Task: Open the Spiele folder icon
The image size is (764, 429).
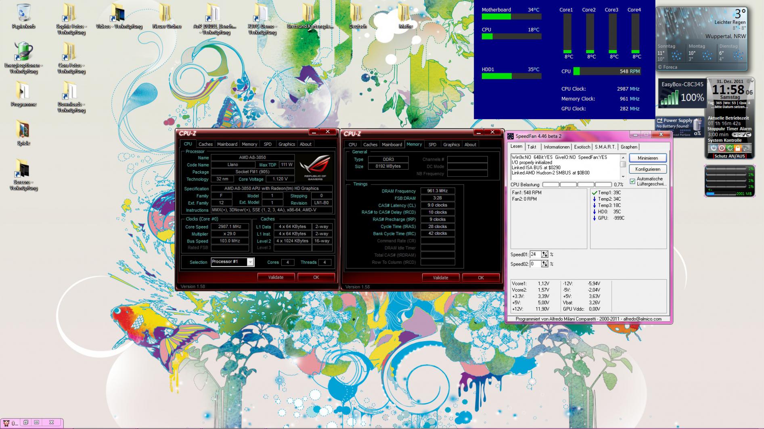Action: coord(24,133)
